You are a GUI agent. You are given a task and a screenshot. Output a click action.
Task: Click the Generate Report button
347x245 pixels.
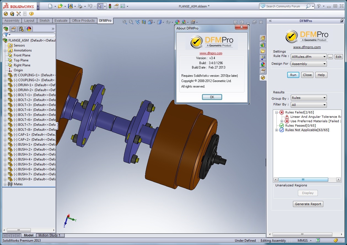308,204
